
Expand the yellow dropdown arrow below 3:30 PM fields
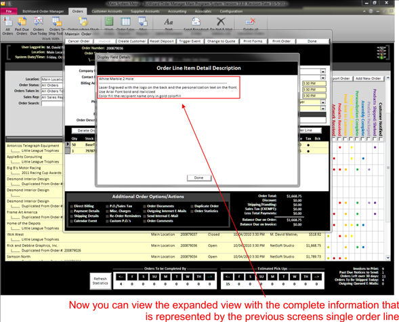pos(323,102)
